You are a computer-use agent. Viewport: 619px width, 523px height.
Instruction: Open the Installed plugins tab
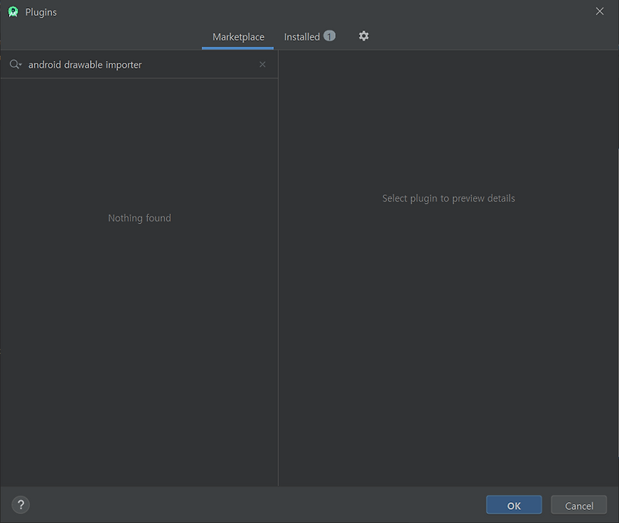tap(309, 37)
